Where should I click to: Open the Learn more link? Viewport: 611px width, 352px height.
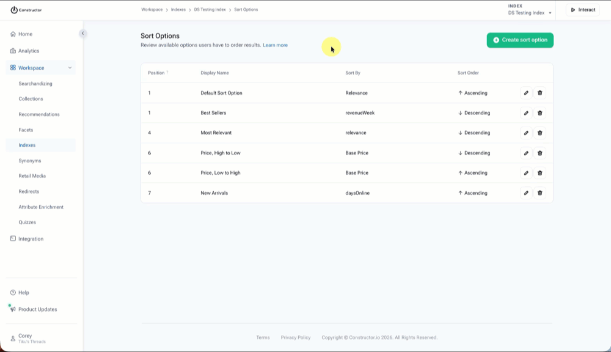pos(275,45)
